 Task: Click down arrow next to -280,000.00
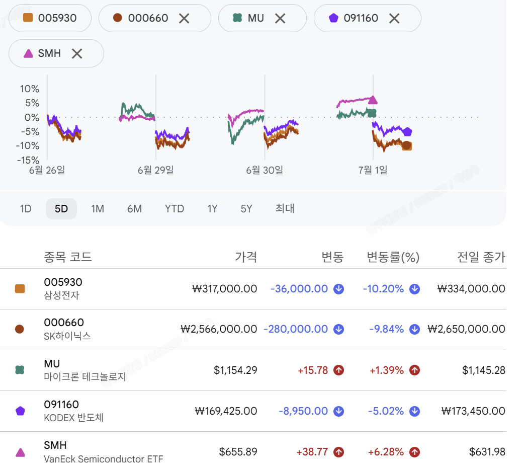pyautogui.click(x=338, y=329)
